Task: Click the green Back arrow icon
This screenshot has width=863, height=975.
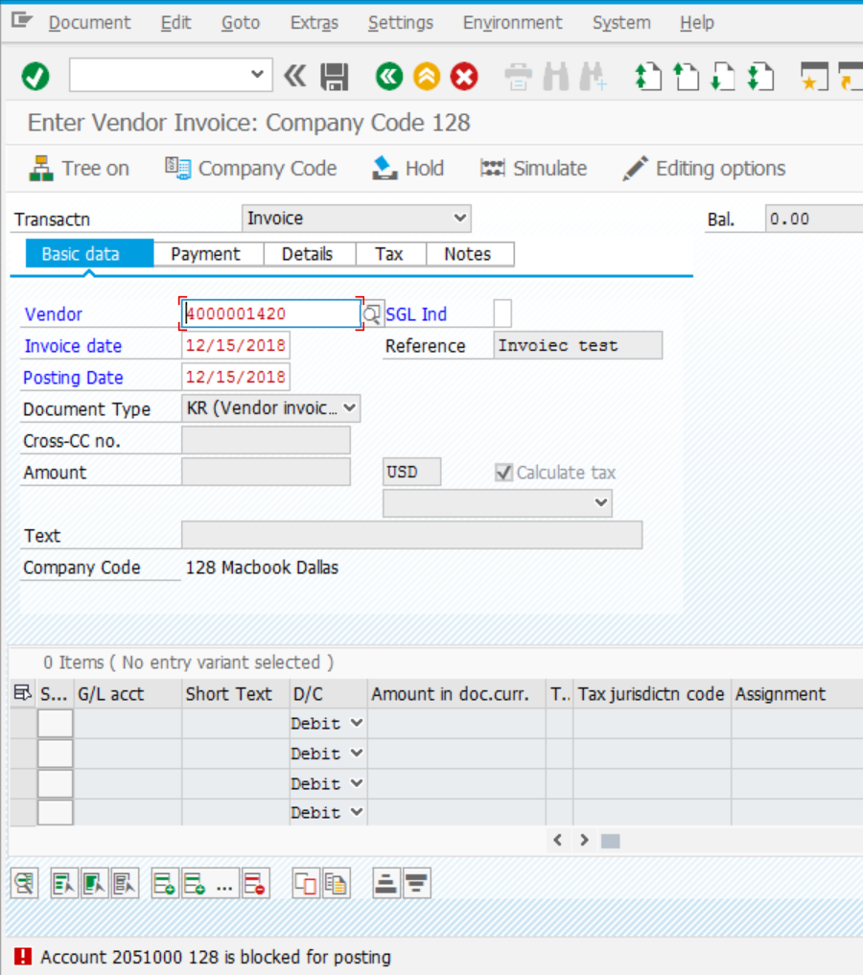Action: click(x=389, y=77)
